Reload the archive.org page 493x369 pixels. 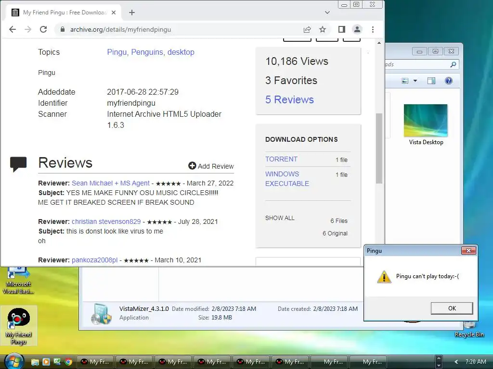(43, 29)
